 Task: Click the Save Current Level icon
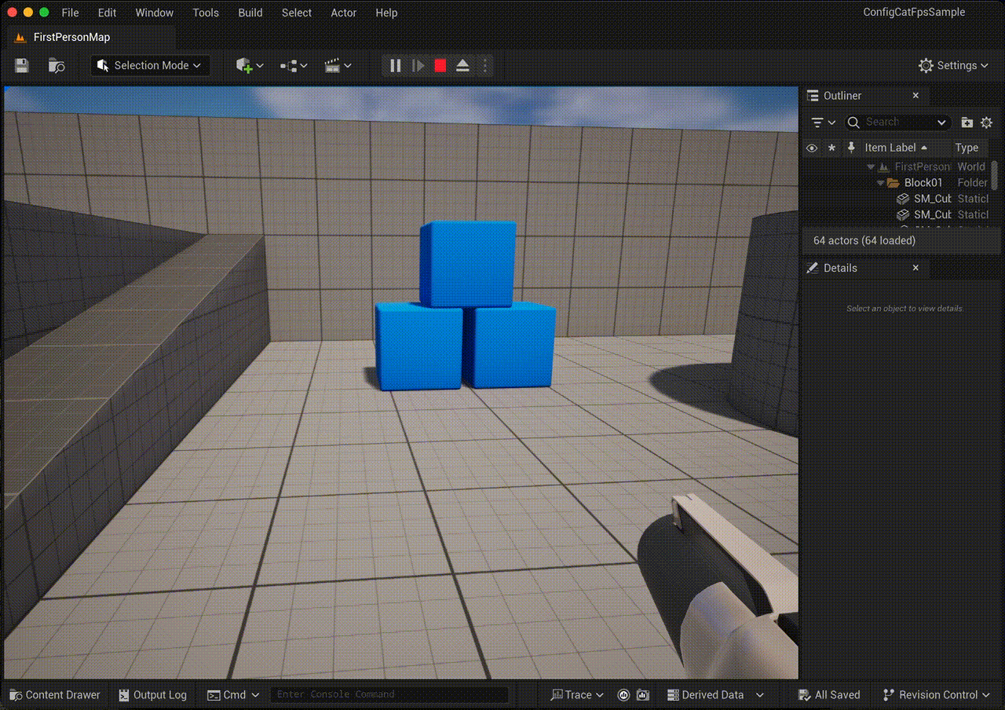coord(21,65)
